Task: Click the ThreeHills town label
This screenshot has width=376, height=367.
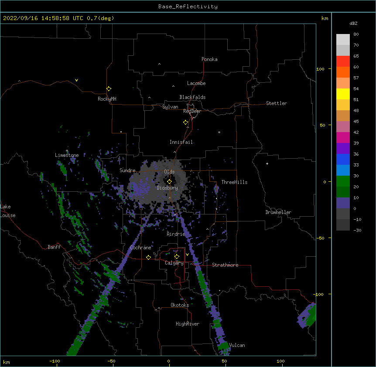Action: coord(234,182)
